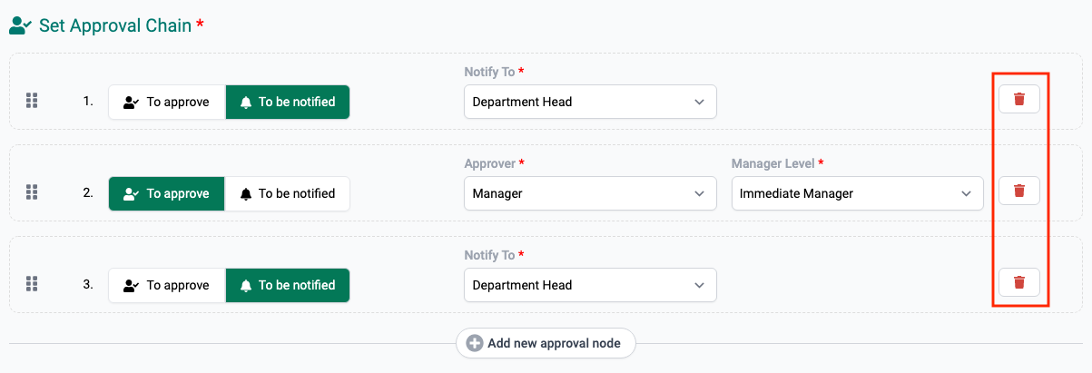Viewport: 1092px width, 373px height.
Task: Set row 1 to To approve
Action: point(167,102)
